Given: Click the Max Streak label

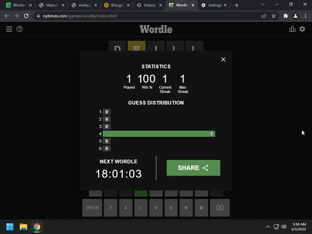Looking at the screenshot, I should (183, 90).
